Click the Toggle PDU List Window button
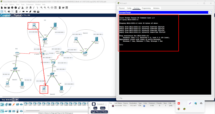Image resolution: width=215 pixels, height=114 pixels. tap(99, 112)
